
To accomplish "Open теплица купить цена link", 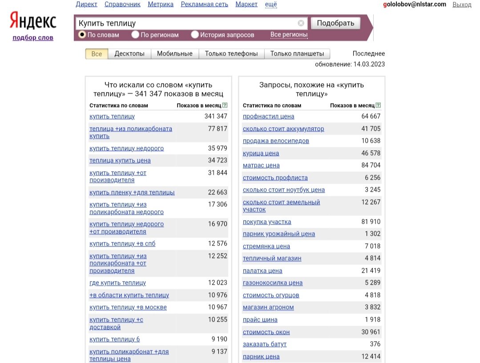I will click(120, 161).
